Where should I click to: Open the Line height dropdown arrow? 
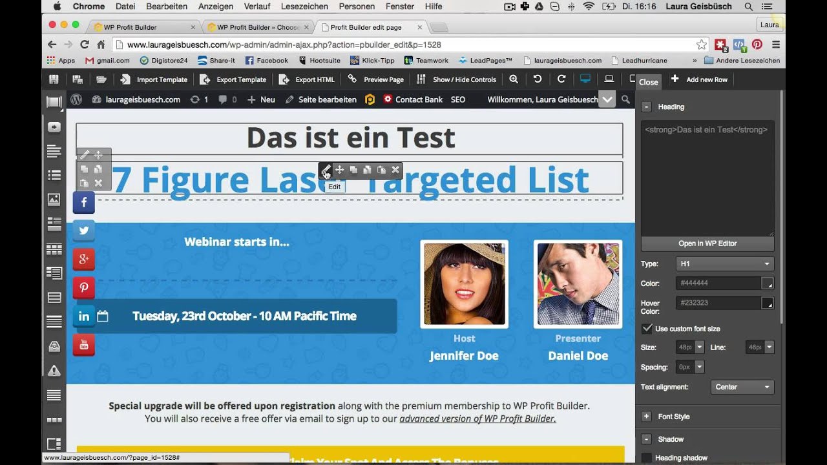769,347
